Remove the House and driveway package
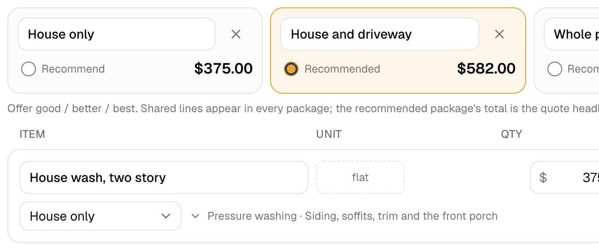The width and height of the screenshot is (599, 250). click(499, 34)
